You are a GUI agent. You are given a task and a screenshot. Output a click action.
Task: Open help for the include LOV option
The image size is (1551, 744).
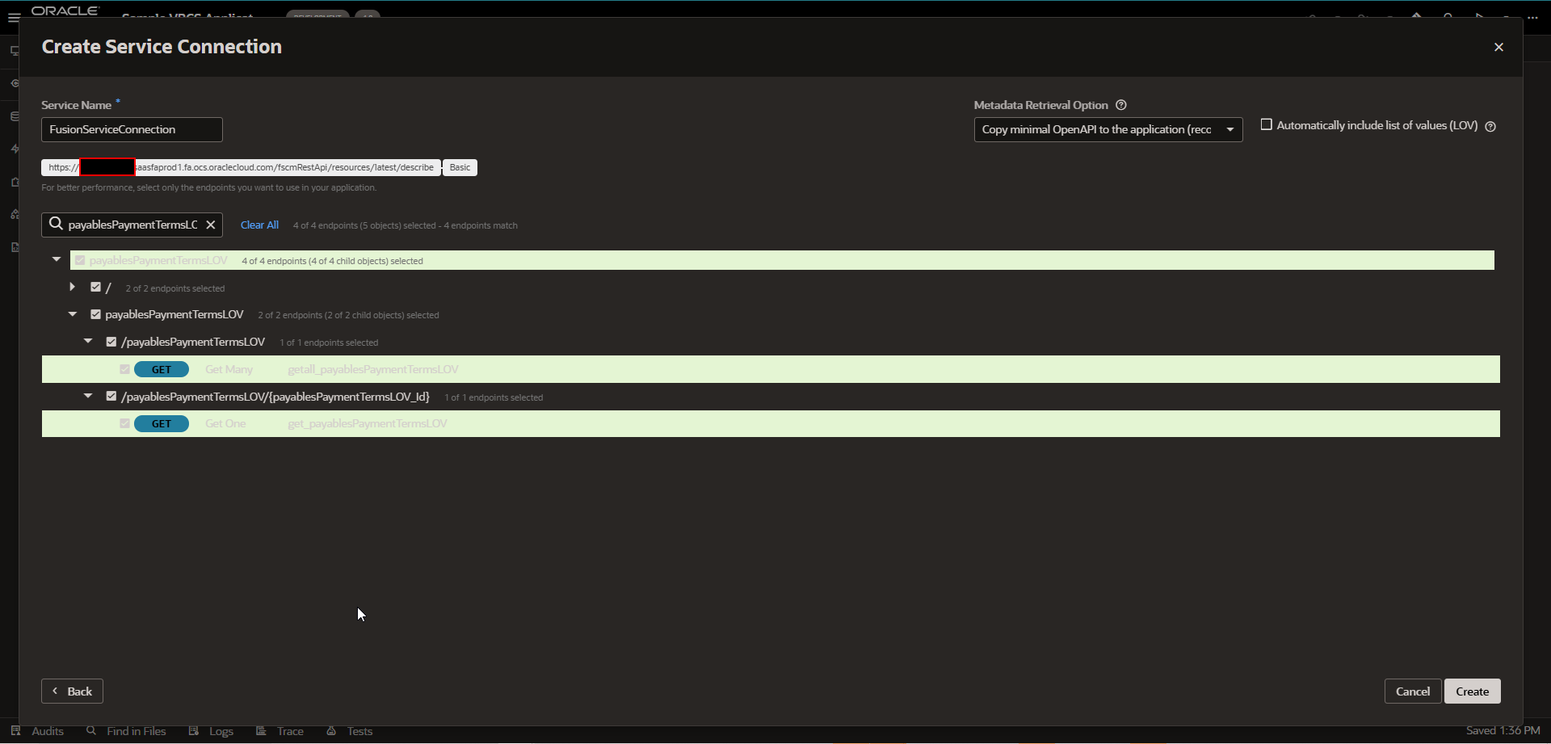click(x=1491, y=126)
